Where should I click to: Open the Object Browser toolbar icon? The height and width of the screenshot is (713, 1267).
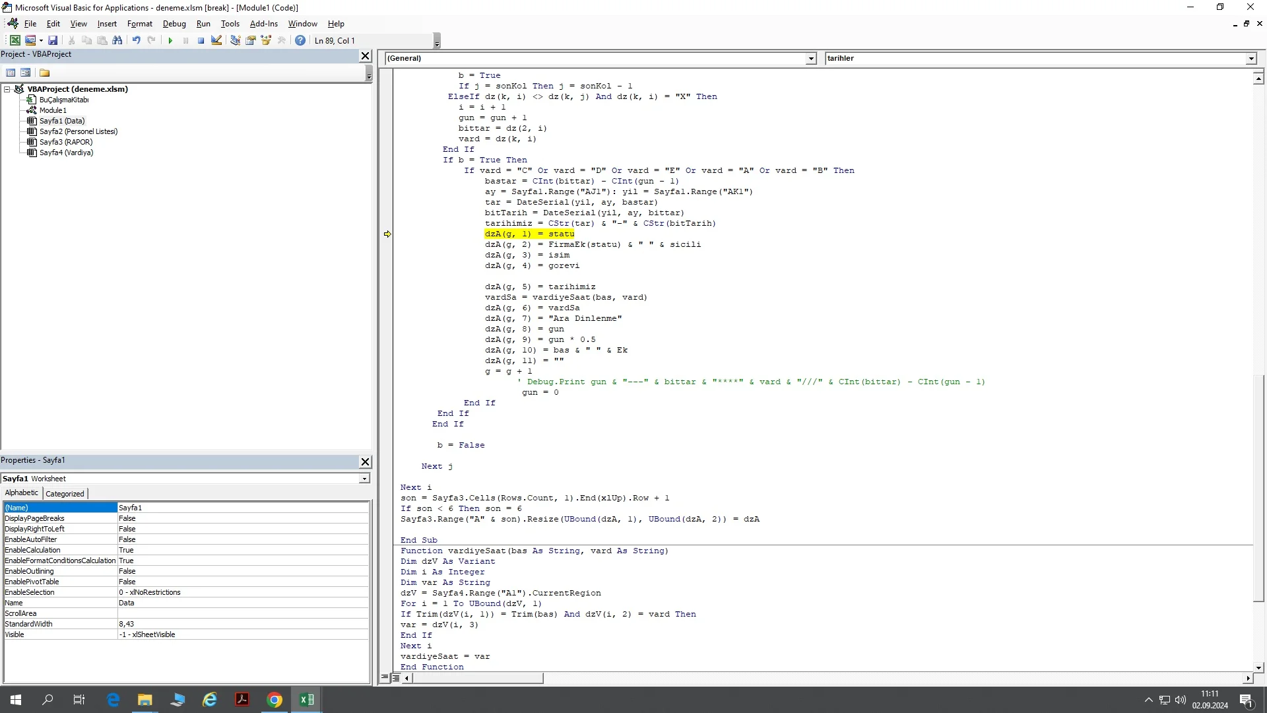click(x=266, y=40)
